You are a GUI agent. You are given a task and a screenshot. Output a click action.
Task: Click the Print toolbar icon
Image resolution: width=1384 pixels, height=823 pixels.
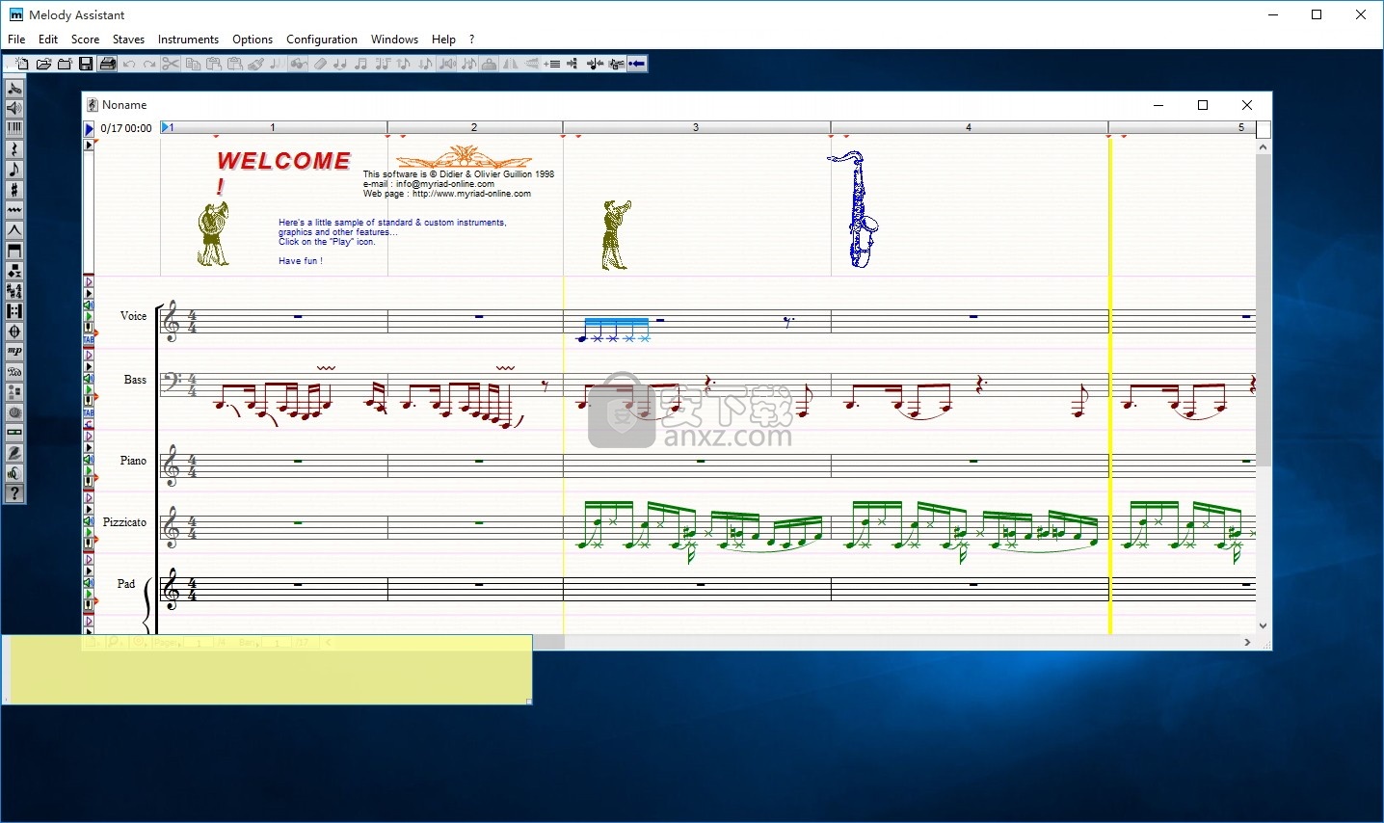[x=108, y=64]
